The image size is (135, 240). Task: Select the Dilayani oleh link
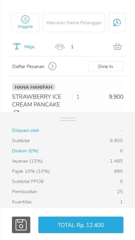pos(26,131)
